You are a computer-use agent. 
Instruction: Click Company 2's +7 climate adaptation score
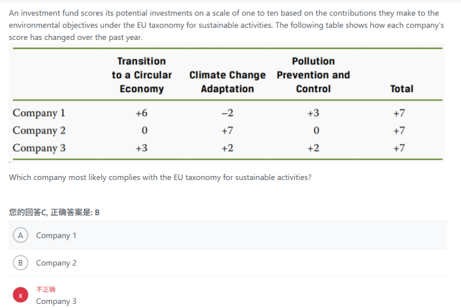point(227,130)
